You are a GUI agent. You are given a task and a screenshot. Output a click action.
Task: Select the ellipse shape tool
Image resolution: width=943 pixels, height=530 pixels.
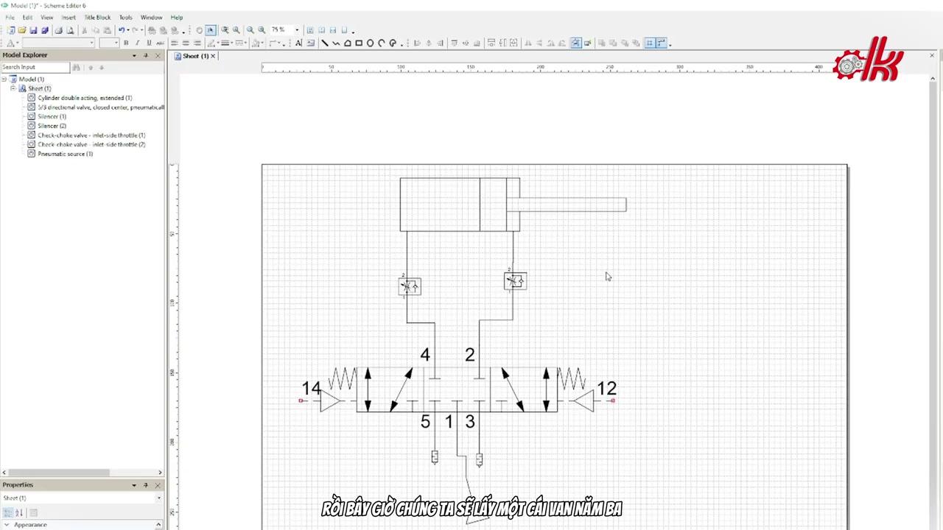[370, 43]
